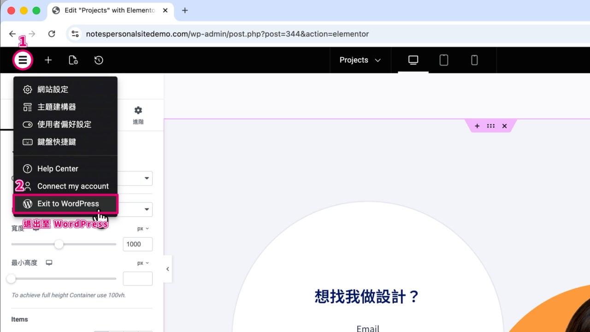The image size is (590, 332).
Task: Click the 想找我做設計？ heading
Action: (367, 296)
